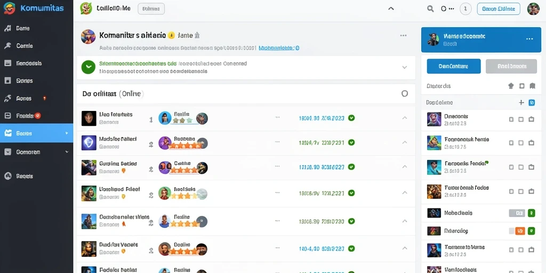Click the numbered circle badge in the top bar
Image resolution: width=546 pixels, height=273 pixels.
pos(465,9)
